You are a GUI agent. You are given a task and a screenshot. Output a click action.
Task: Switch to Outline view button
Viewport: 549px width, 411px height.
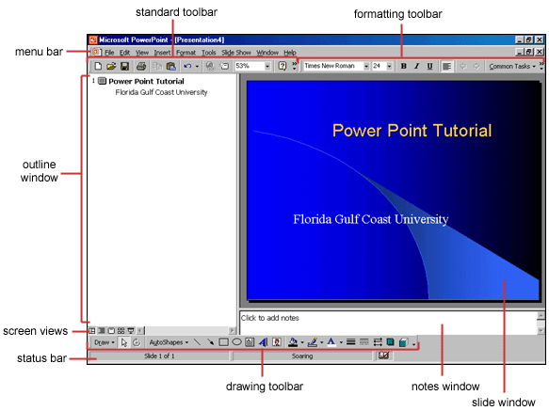102,330
